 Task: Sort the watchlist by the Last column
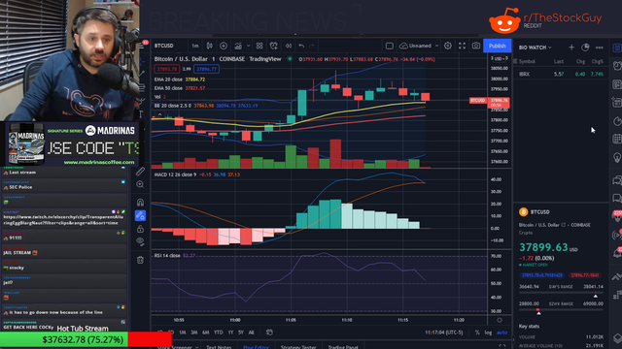[559, 61]
